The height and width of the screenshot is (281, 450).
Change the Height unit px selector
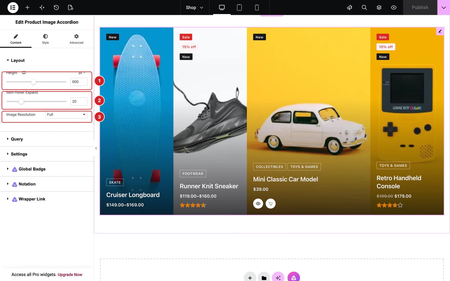click(82, 73)
